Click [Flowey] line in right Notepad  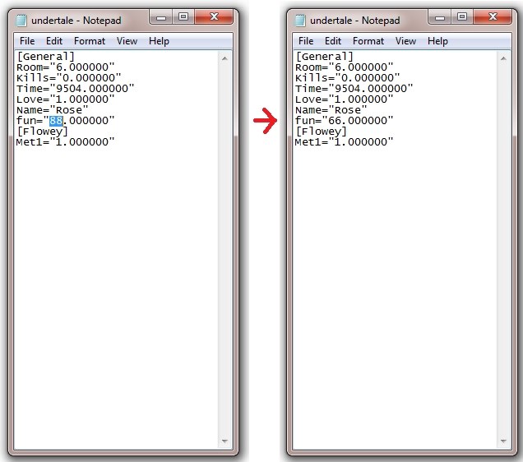click(x=322, y=132)
